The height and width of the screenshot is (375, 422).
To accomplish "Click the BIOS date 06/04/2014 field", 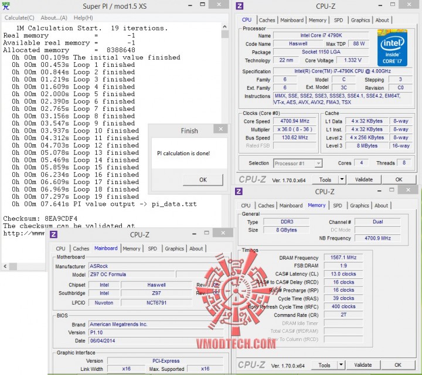I will (156, 340).
